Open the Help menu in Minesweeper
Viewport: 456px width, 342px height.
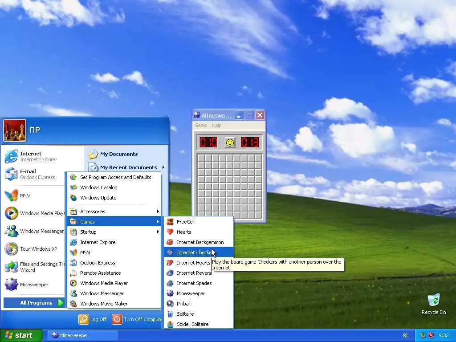pos(217,125)
